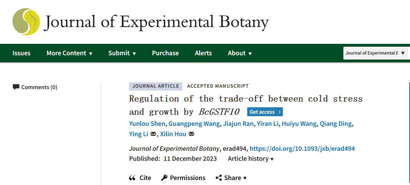The height and width of the screenshot is (185, 410).
Task: Click the Journal of Experimental Botany title text
Action: pos(156,22)
